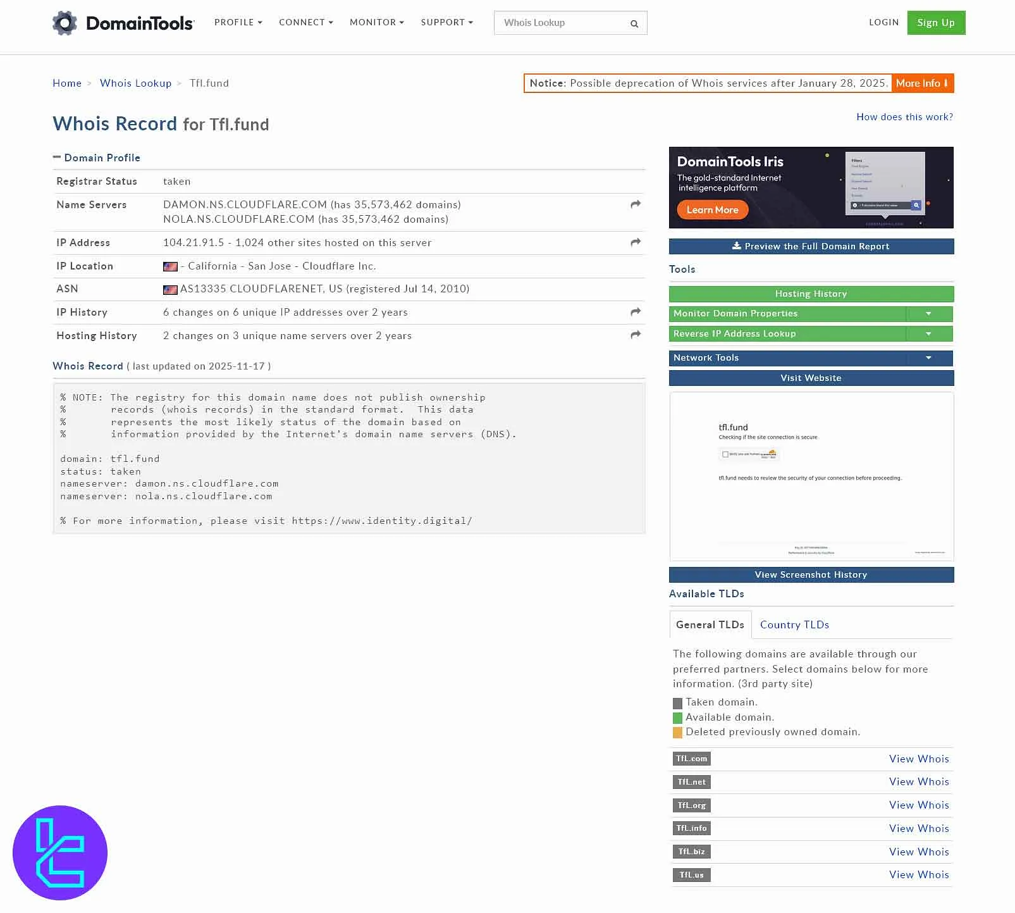This screenshot has width=1015, height=913.
Task: Click the DomainTools gear logo
Action: 65,23
